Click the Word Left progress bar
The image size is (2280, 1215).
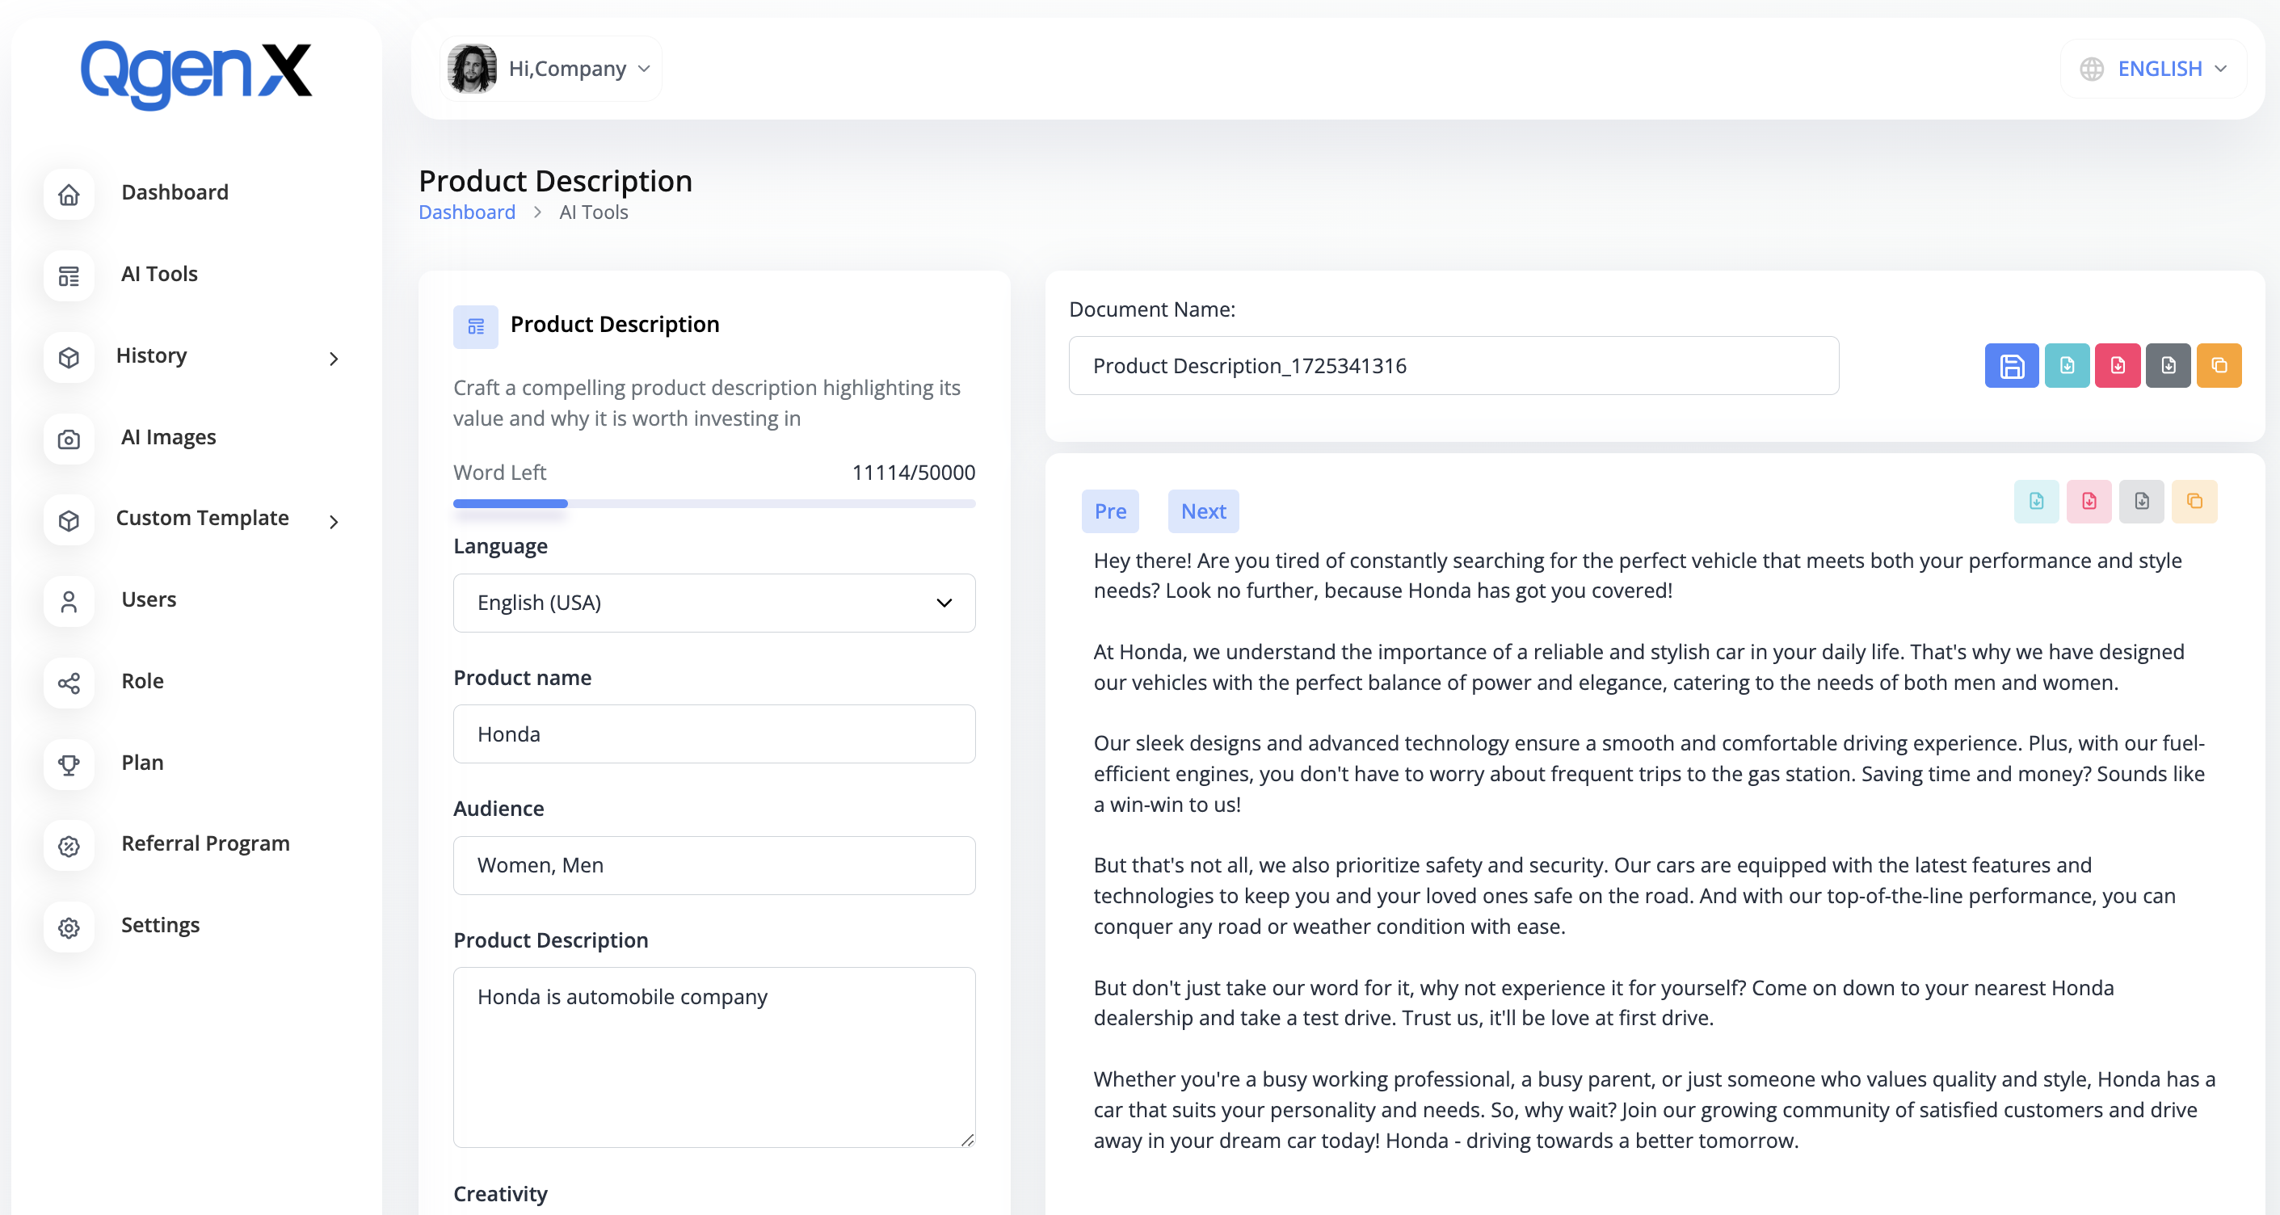(713, 503)
